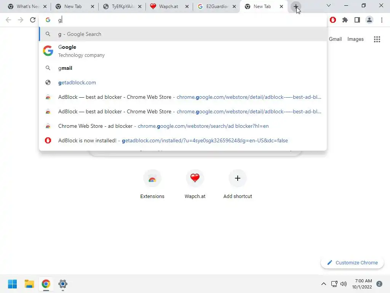Open the notification center badge
Screen dimensions: 390x293
coord(379,284)
